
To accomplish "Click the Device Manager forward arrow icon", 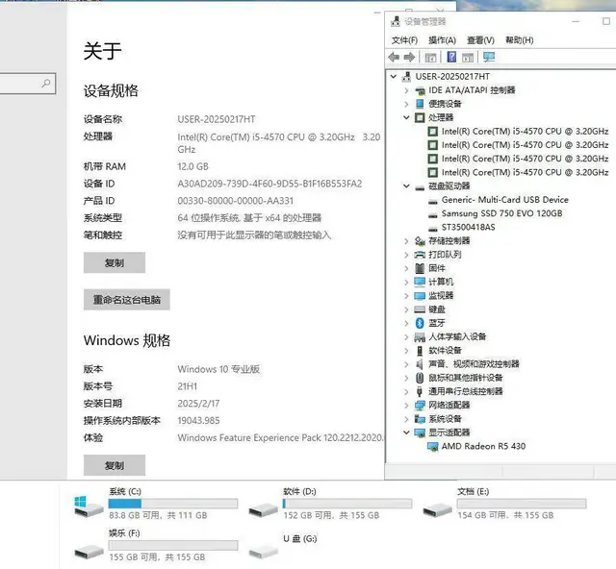I will 409,58.
